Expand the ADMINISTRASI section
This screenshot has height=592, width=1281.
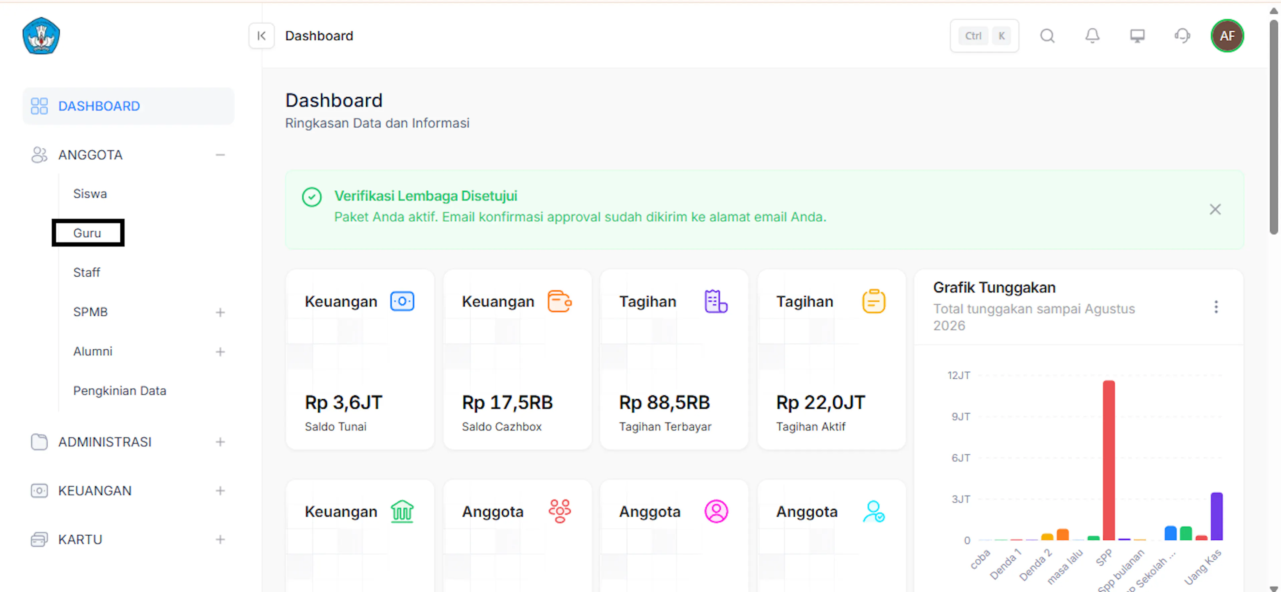coord(220,442)
